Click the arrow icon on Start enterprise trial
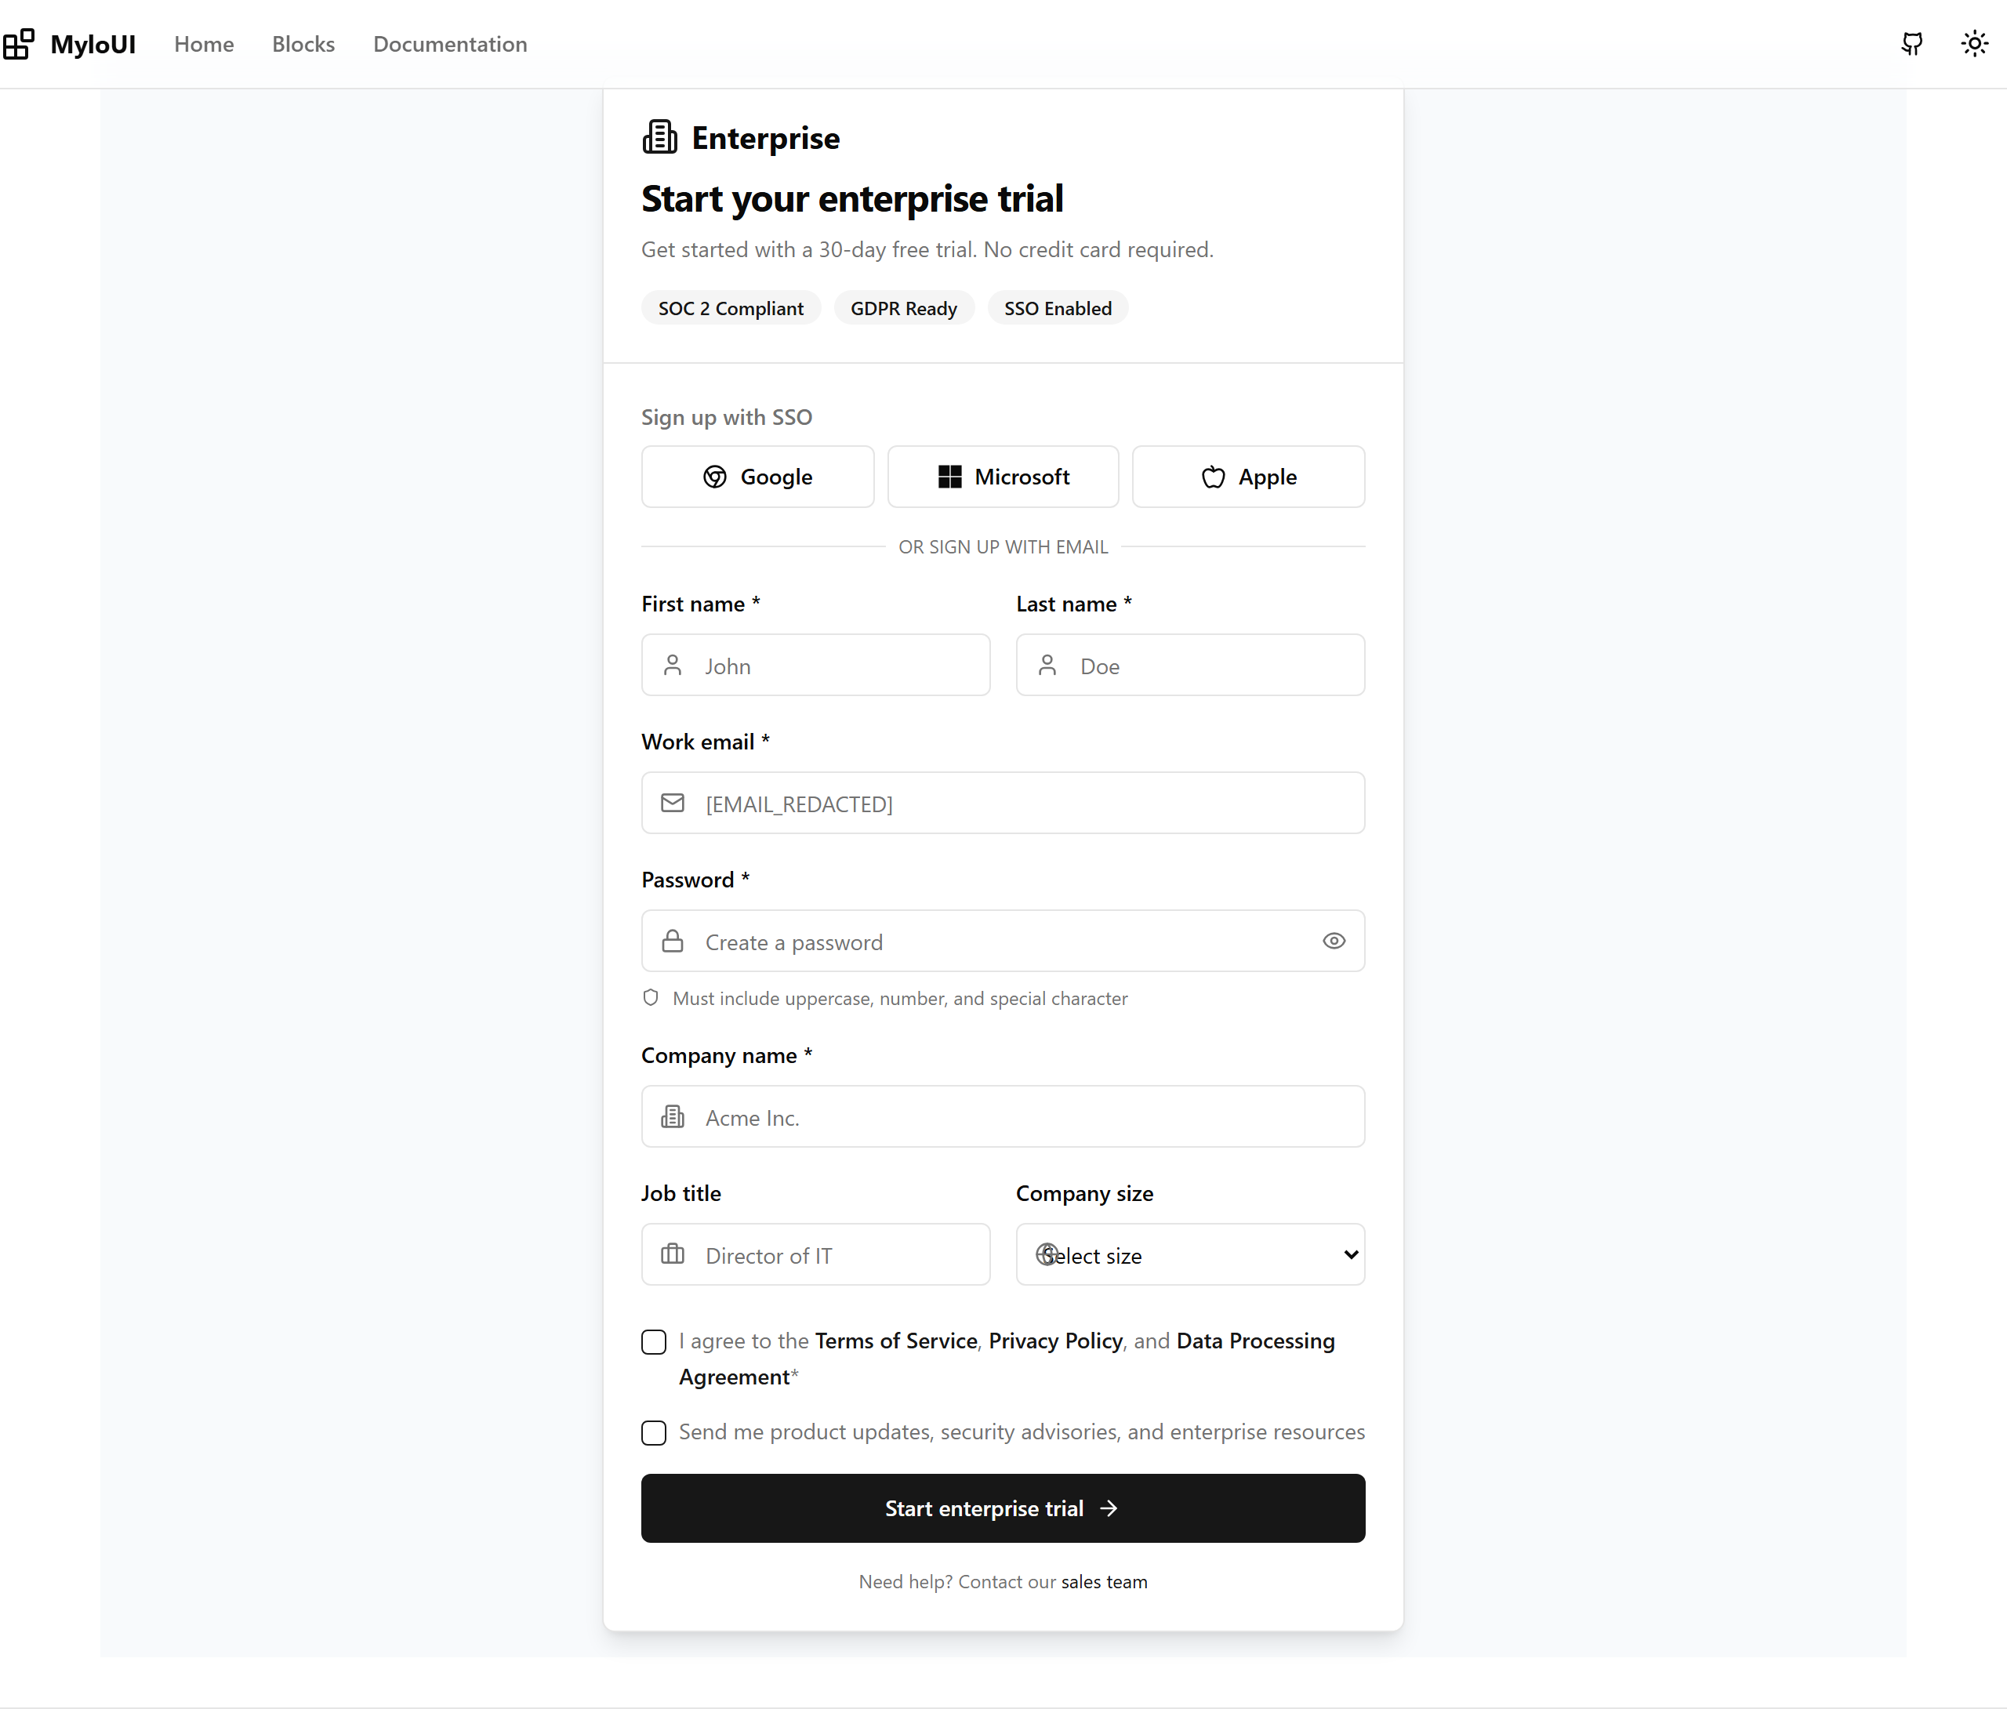The width and height of the screenshot is (2007, 1709). (x=1109, y=1508)
